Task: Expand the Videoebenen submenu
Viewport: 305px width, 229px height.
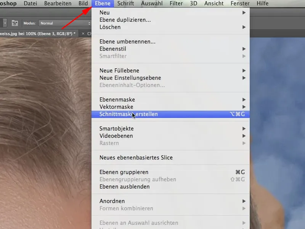Action: pyautogui.click(x=170, y=136)
